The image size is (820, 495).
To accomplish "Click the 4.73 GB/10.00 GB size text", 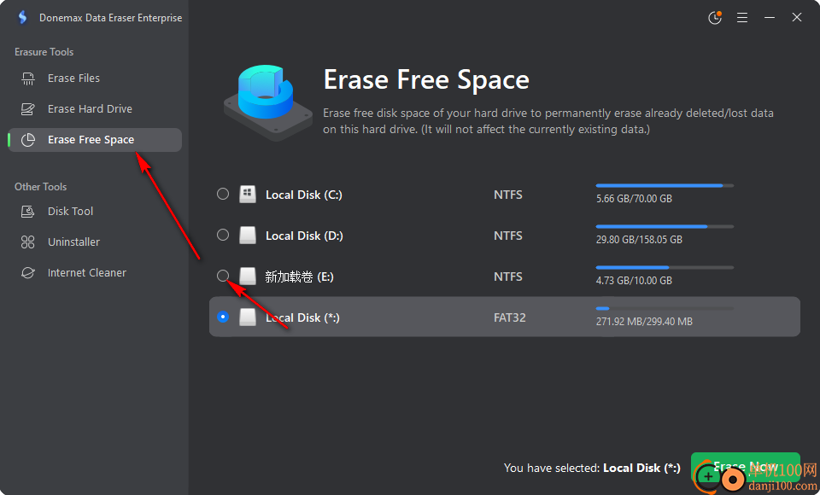I will (634, 280).
